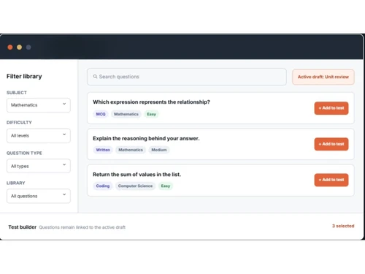This screenshot has width=365, height=274.
Task: Click the yellow window dot
Action: (x=20, y=47)
